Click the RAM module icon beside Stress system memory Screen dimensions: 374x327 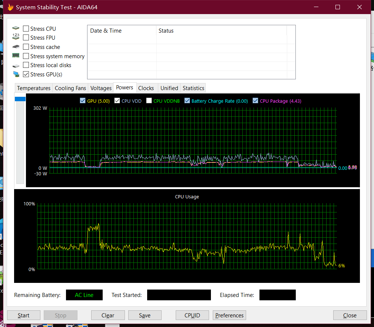[16, 55]
